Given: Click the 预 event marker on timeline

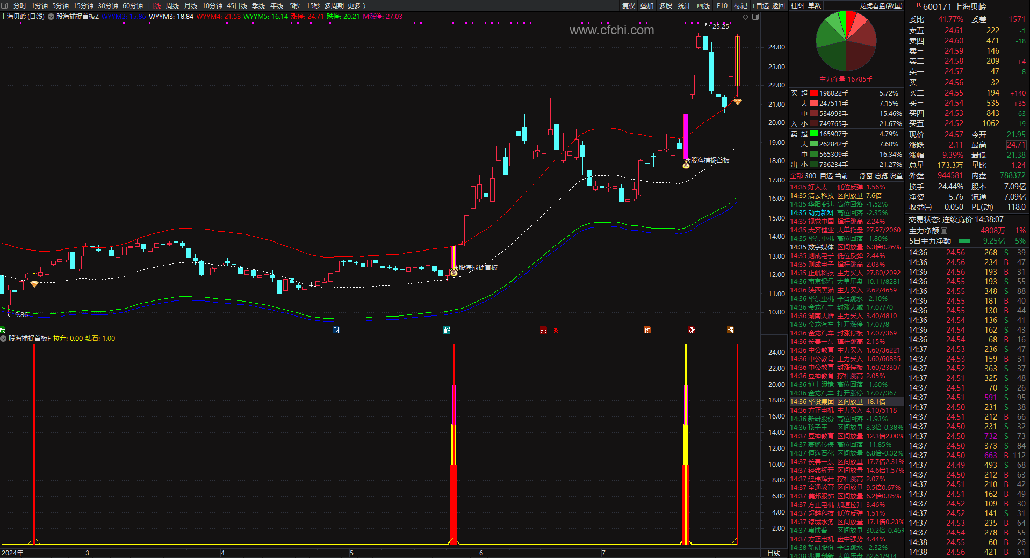Looking at the screenshot, I should (647, 330).
